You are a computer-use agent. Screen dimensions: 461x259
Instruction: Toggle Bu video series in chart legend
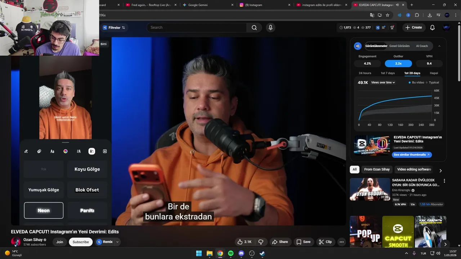[x=416, y=82]
